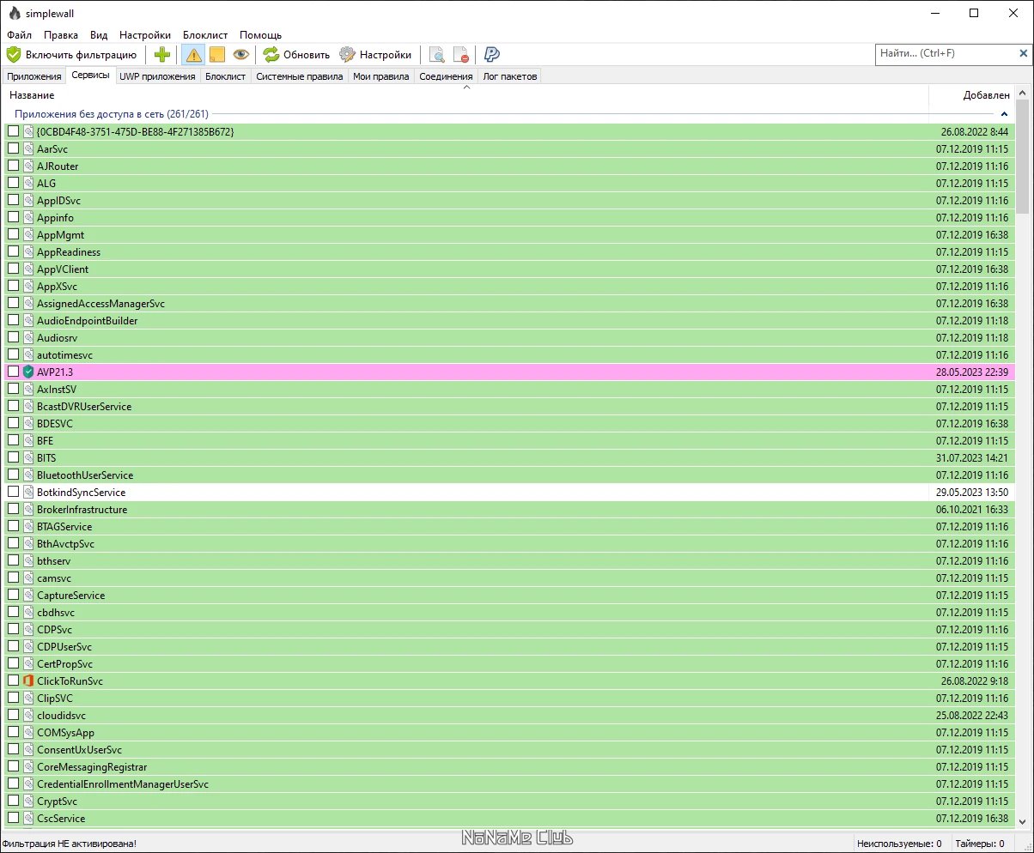Click the service icon beside CscService
Screen dimensions: 1034x853
point(29,818)
